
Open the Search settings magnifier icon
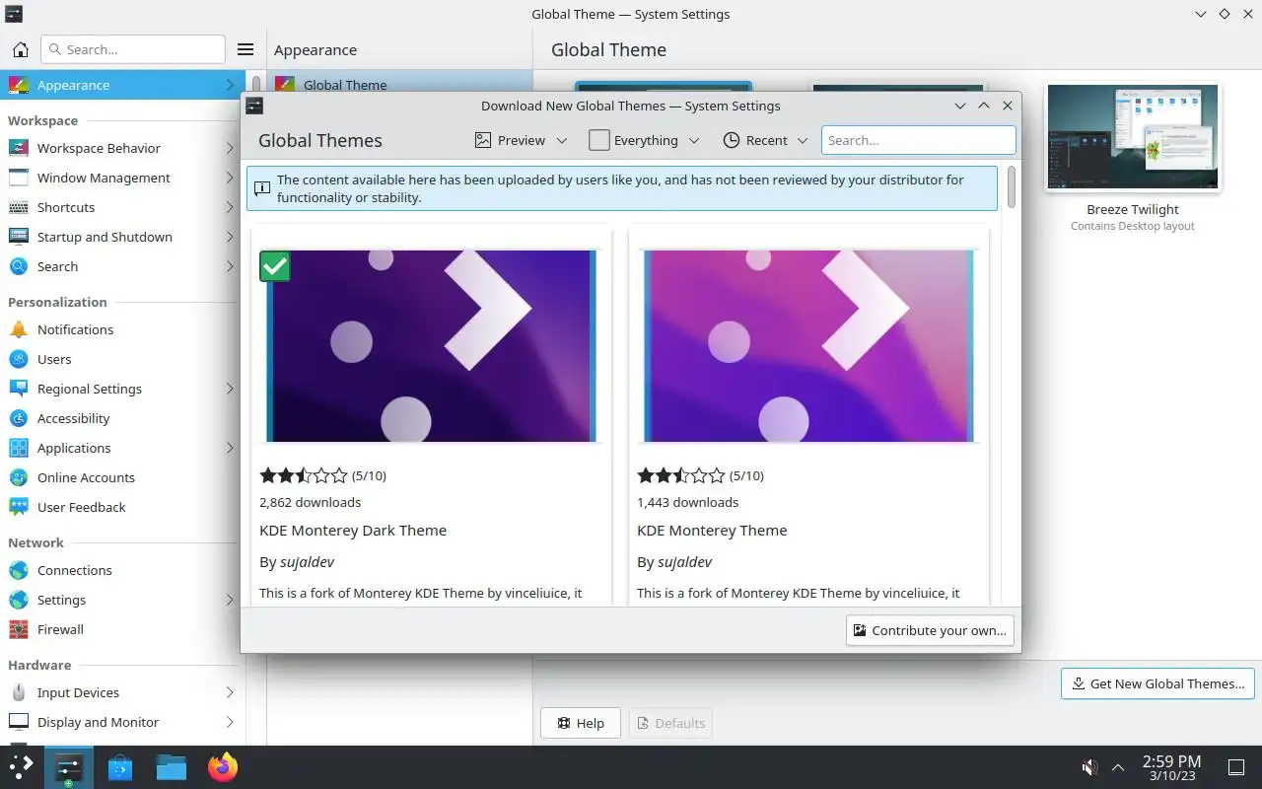pyautogui.click(x=19, y=266)
